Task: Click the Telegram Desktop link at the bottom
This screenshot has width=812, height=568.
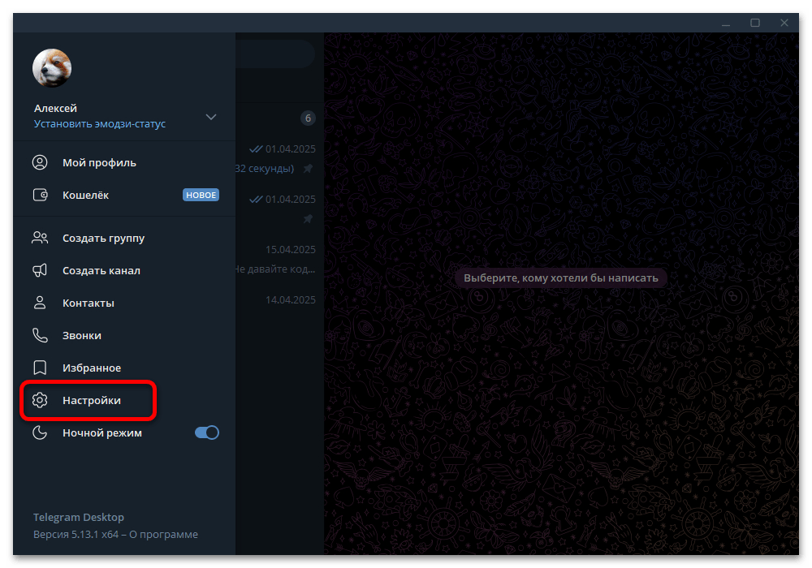Action: click(79, 518)
